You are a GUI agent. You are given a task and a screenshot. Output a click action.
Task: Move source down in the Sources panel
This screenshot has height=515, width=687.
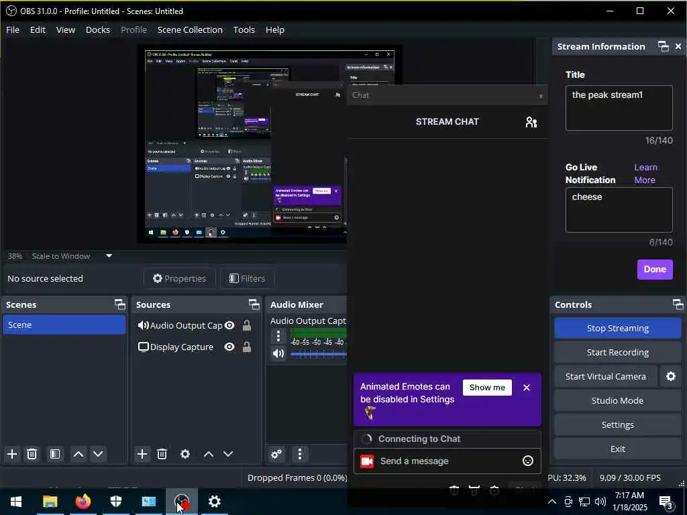228,454
